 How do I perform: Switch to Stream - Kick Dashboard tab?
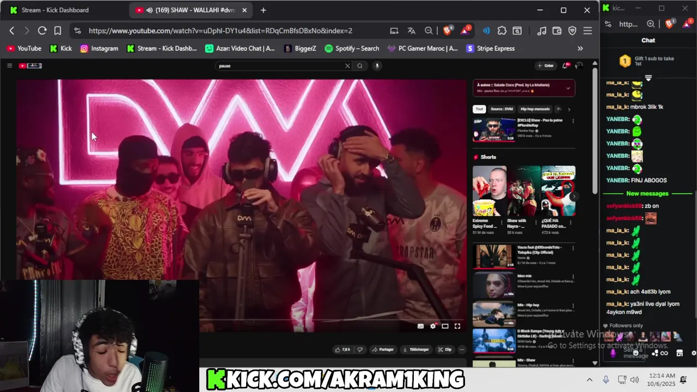pyautogui.click(x=54, y=10)
